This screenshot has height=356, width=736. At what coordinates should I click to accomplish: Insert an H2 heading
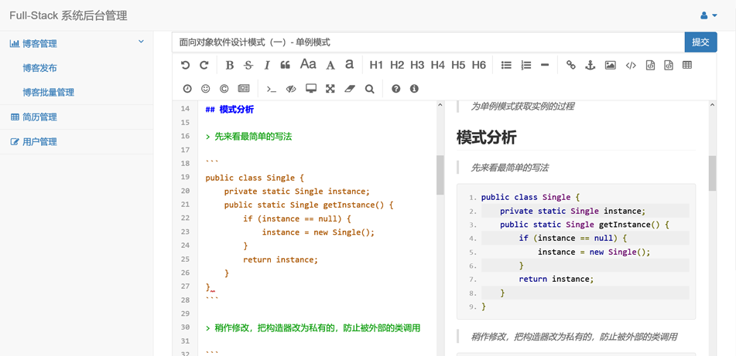(x=397, y=65)
